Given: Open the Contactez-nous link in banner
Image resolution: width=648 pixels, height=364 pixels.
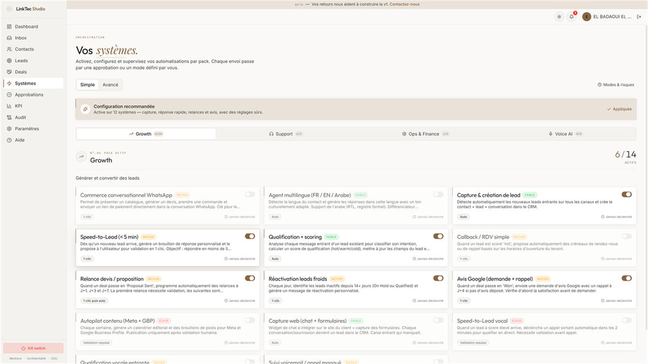Looking at the screenshot, I should click(x=404, y=4).
